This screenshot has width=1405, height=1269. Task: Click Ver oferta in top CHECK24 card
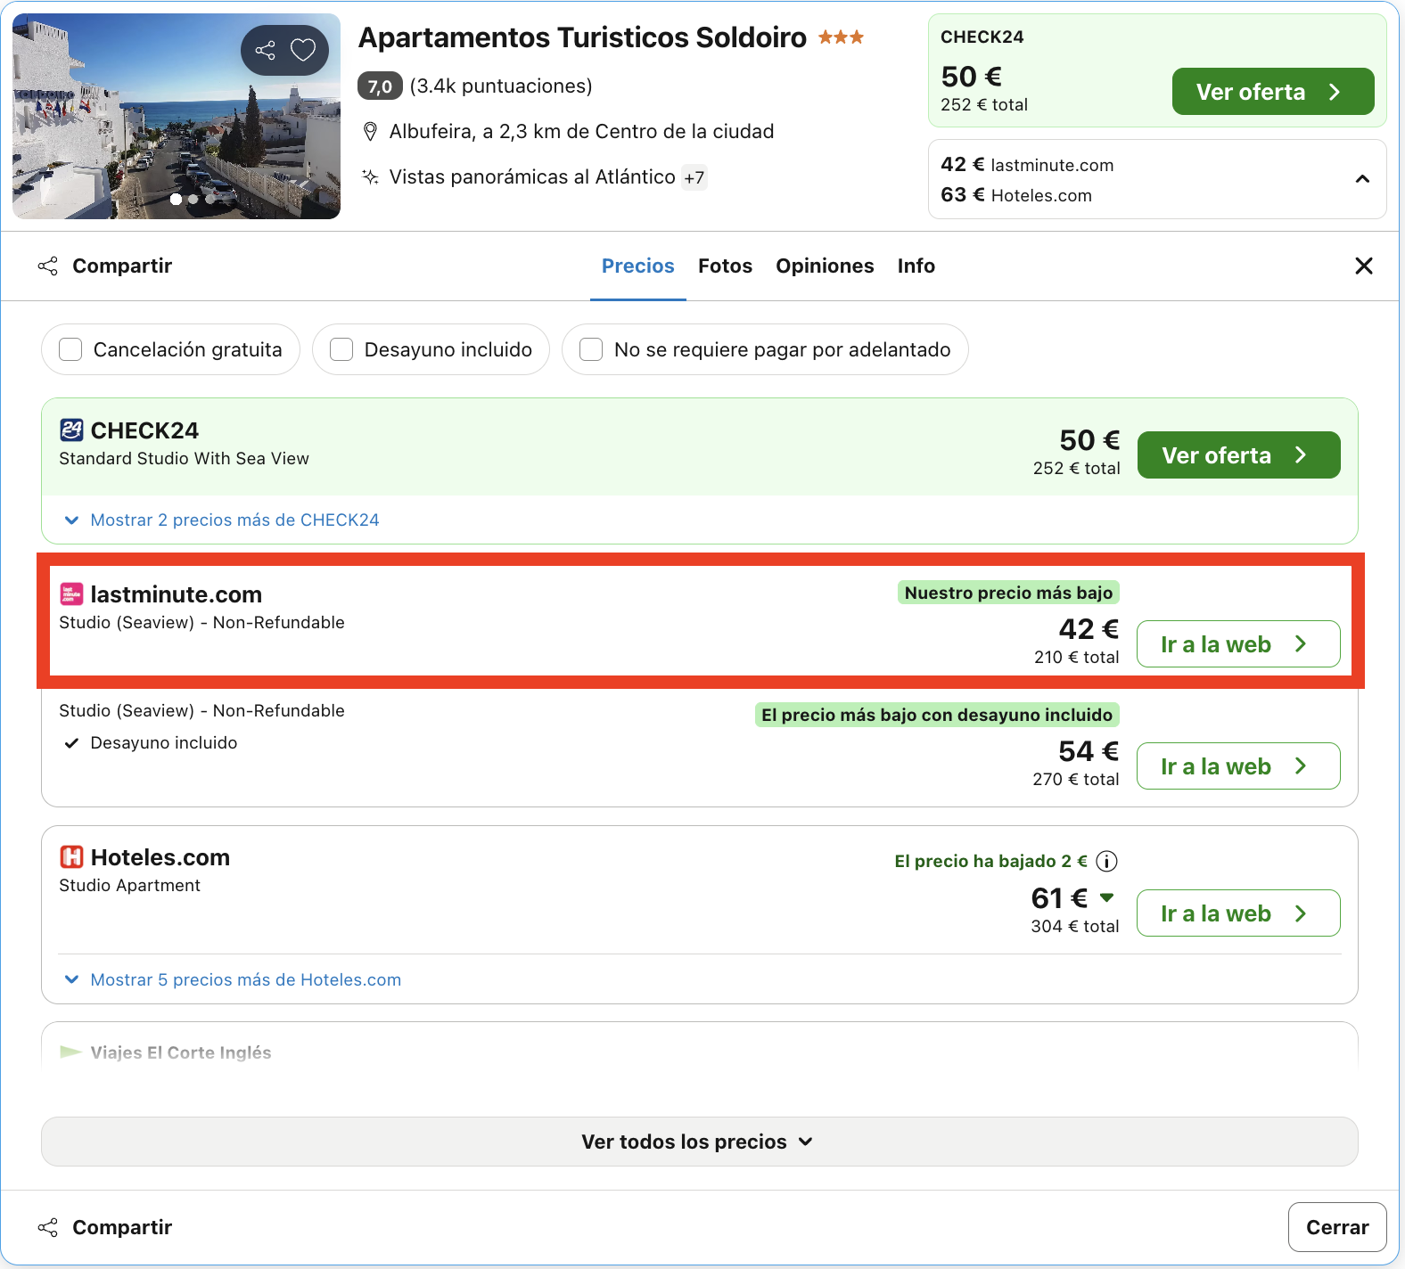pos(1273,92)
